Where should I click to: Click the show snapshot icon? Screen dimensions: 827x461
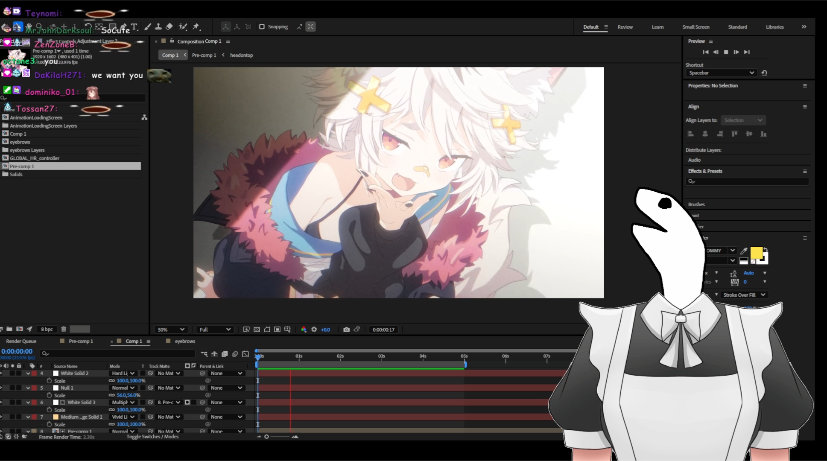coord(357,330)
